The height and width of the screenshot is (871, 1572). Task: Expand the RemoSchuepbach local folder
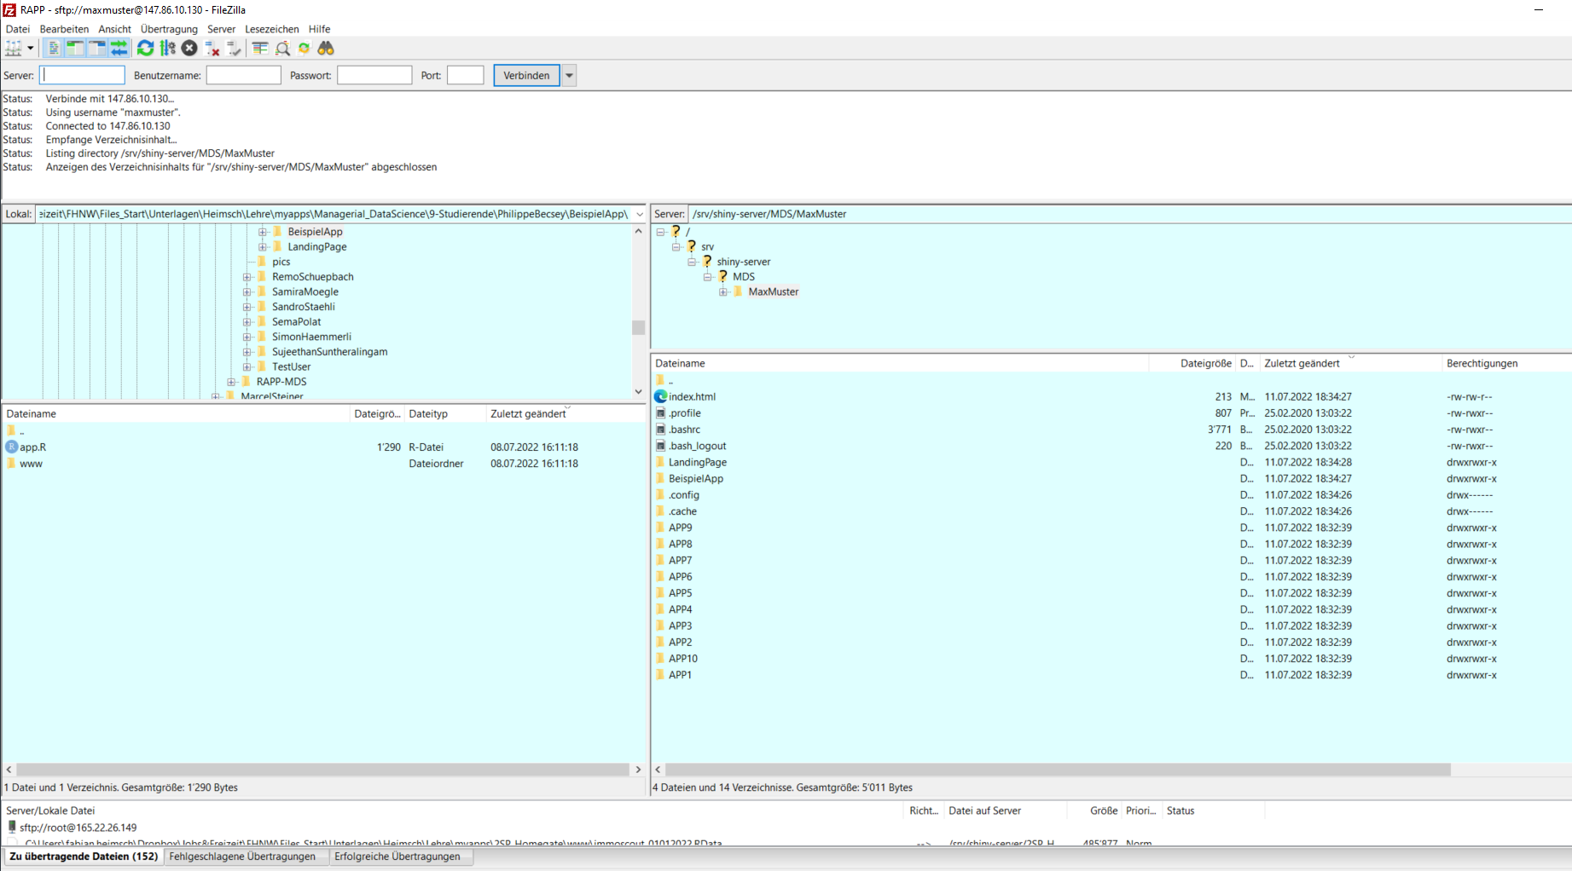(x=247, y=277)
